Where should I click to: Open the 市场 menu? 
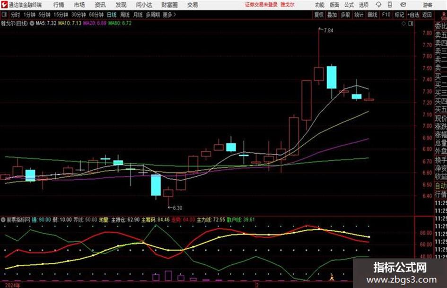click(79, 5)
